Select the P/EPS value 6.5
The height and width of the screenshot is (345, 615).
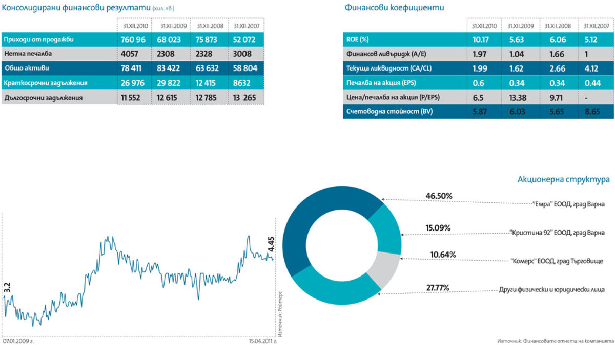(477, 97)
